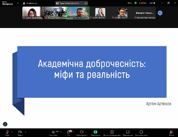
Task: Select Артем Артюхов's highlighted video thumbnail
Action: click(x=78, y=13)
